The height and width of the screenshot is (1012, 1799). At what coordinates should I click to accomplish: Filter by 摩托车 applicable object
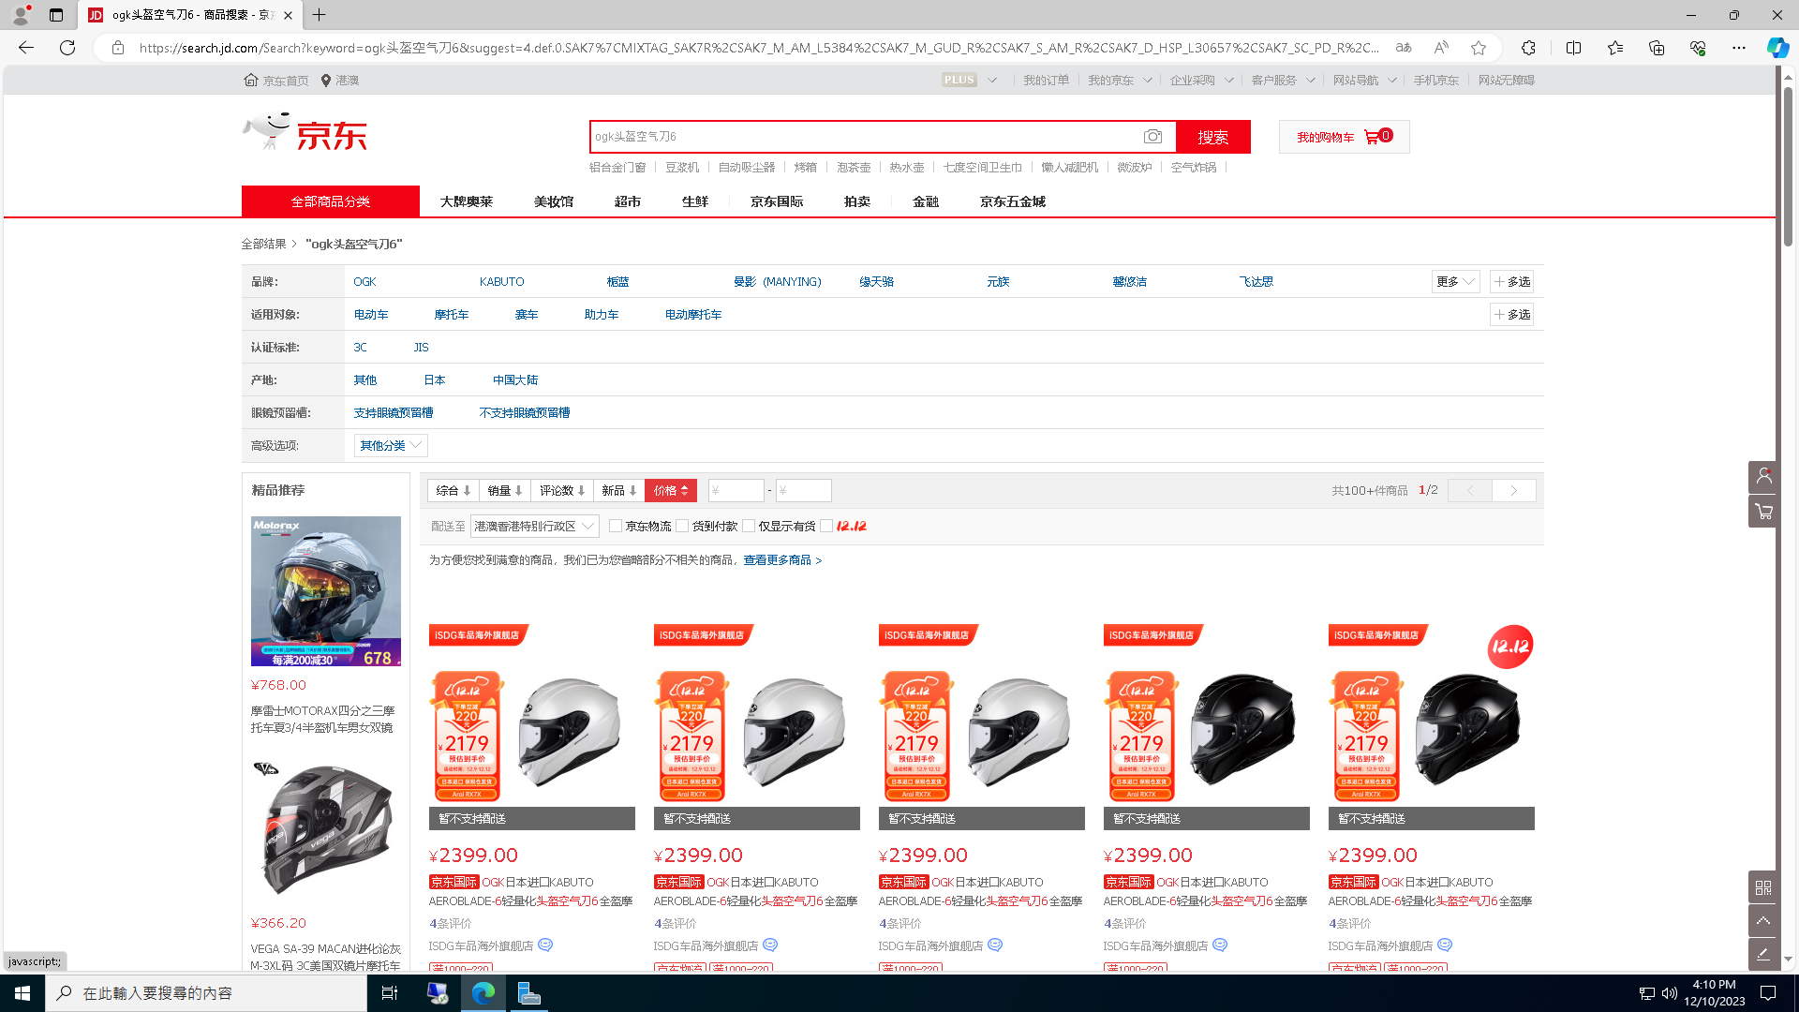(x=452, y=315)
